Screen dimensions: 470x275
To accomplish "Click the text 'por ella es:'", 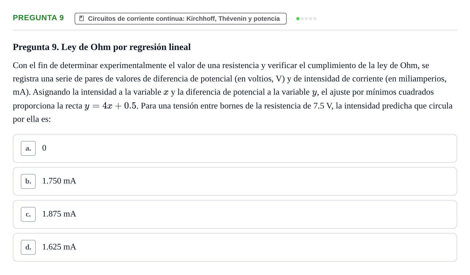I will (x=32, y=119).
